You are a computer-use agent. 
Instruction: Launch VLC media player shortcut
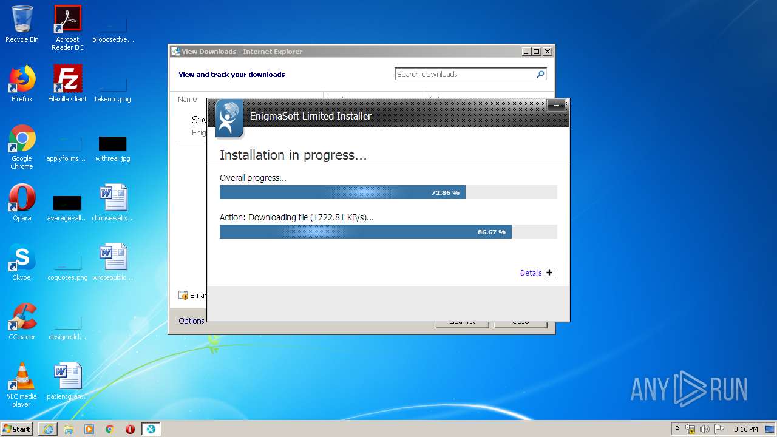click(22, 385)
